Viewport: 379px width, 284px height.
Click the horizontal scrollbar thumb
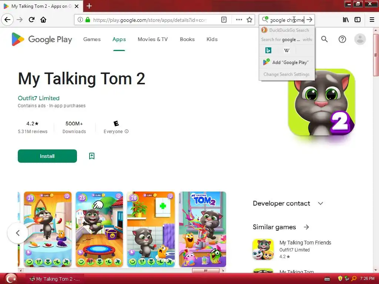[206, 270]
